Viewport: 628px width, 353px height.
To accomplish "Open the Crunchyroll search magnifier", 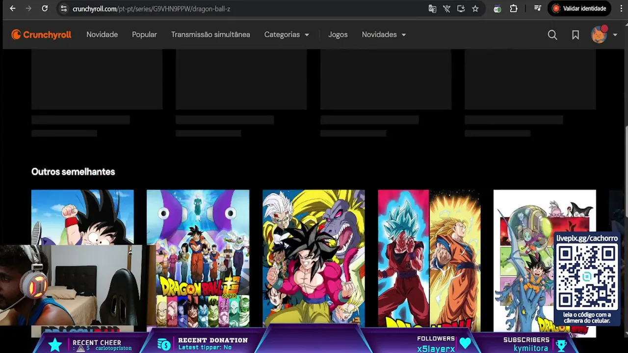I will [552, 35].
